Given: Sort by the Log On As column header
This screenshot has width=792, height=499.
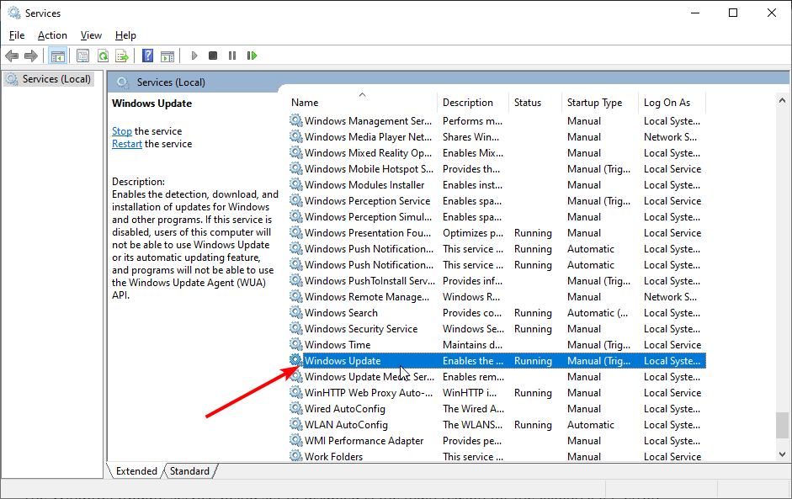Looking at the screenshot, I should (x=667, y=103).
